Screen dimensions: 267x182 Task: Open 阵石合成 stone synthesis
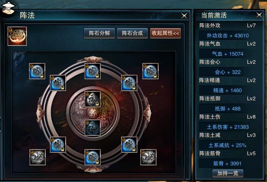coord(132,33)
